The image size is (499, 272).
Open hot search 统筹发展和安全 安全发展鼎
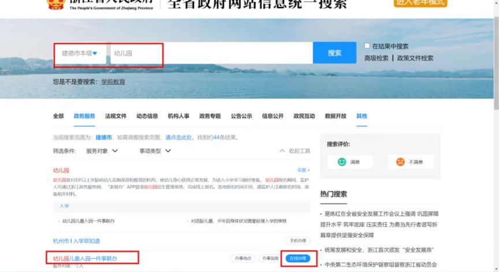pos(379,249)
